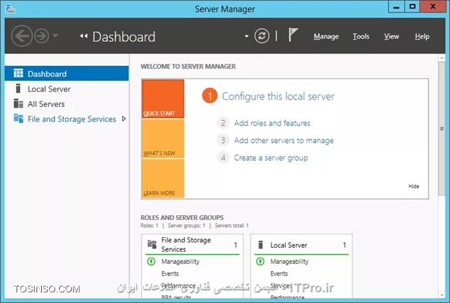Click Events in the Local Server tile
450x303 pixels.
click(x=279, y=273)
